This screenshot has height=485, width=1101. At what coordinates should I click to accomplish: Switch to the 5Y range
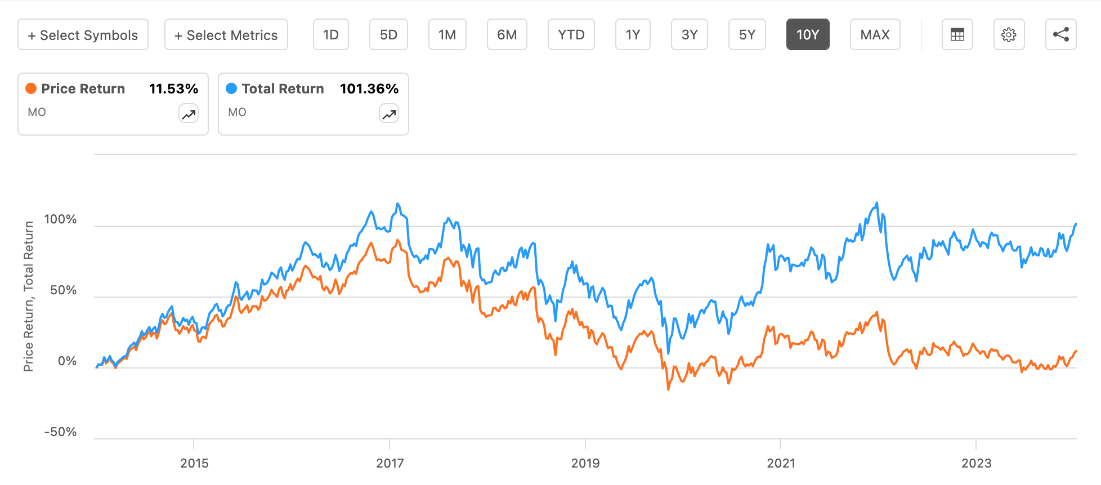coord(747,35)
